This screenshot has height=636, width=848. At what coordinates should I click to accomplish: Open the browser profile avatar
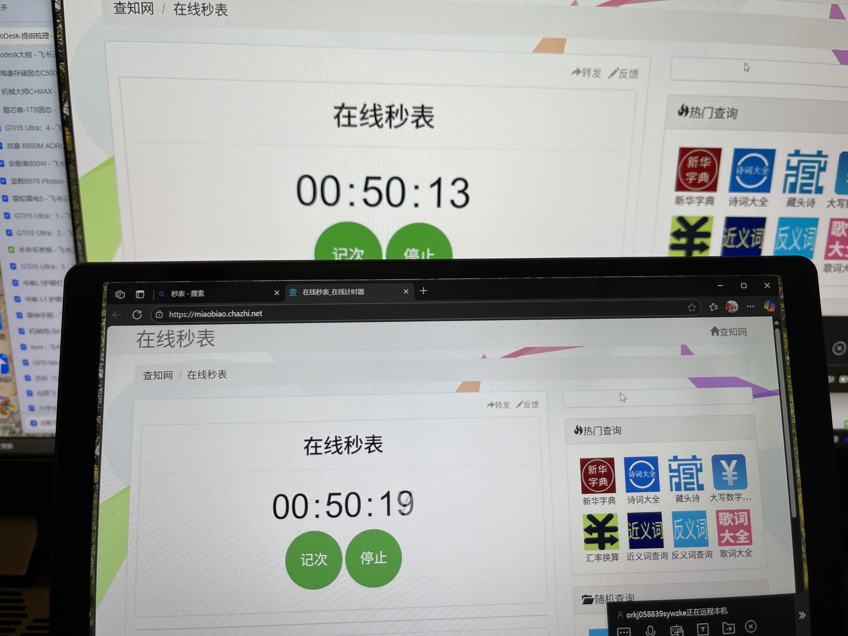click(x=732, y=307)
